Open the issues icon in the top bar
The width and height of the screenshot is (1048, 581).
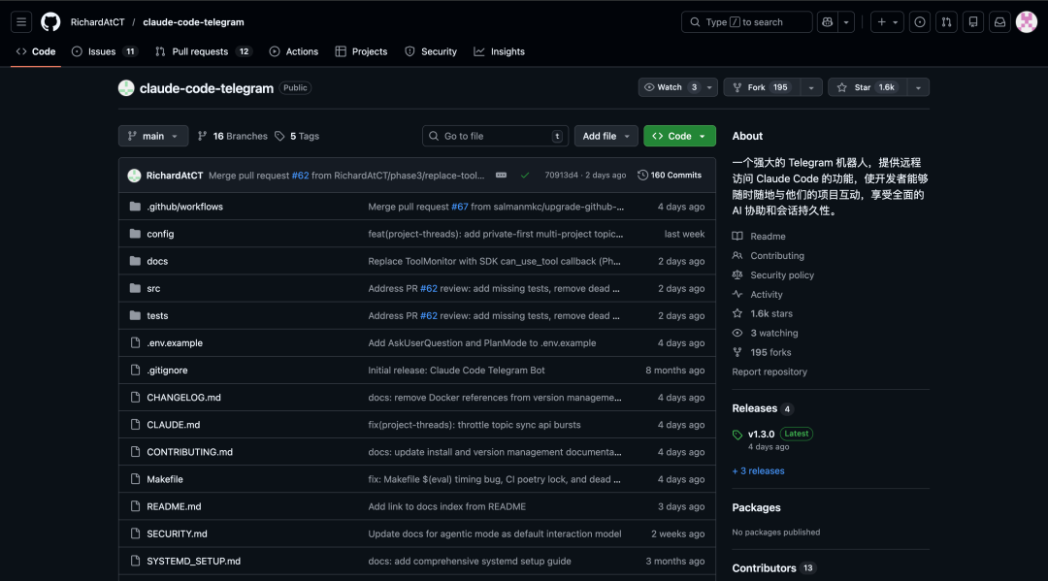point(920,22)
